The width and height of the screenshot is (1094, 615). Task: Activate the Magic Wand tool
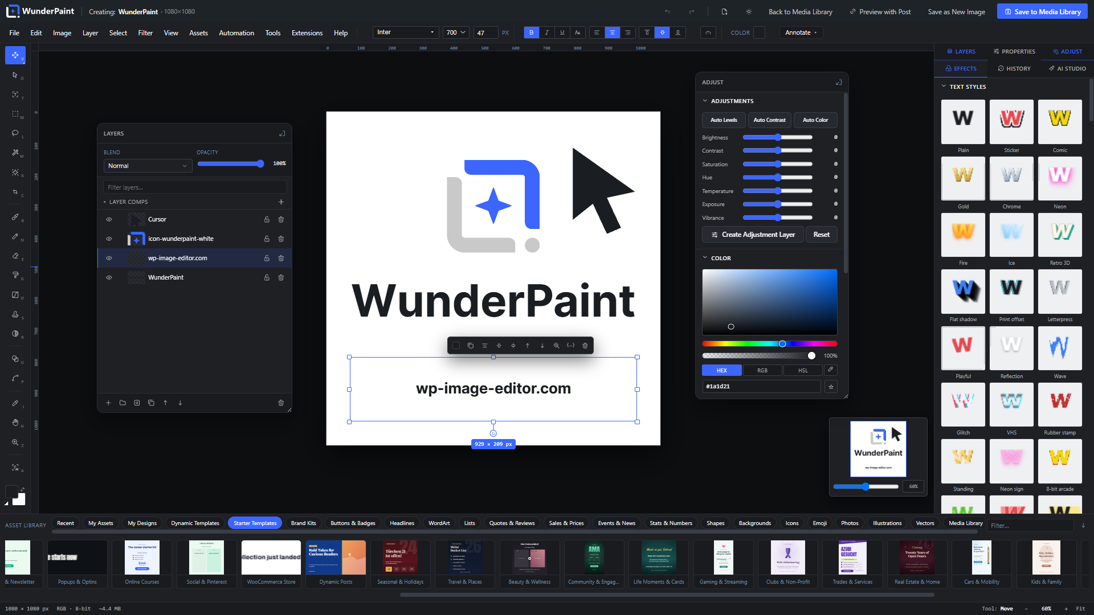coord(15,153)
